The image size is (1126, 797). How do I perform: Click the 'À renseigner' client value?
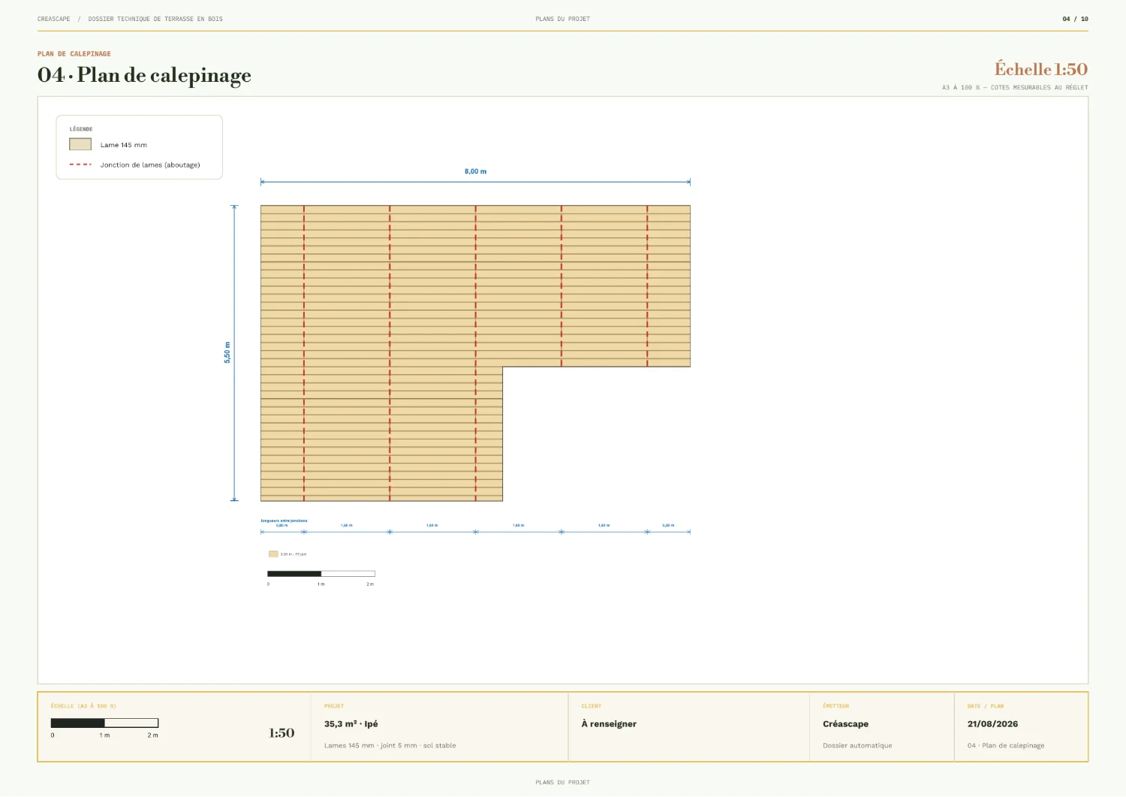609,724
